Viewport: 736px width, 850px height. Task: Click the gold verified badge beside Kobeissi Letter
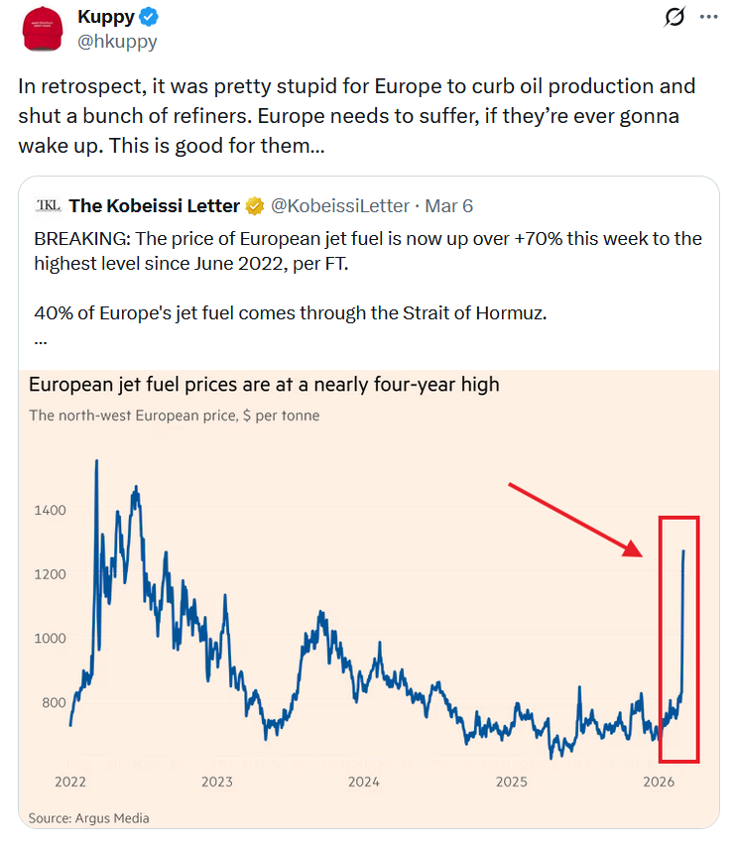coord(254,206)
